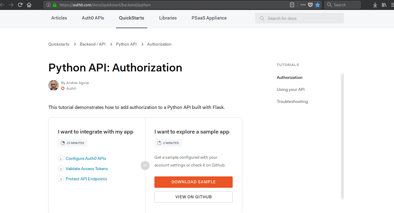Click the 15 minutes clock icon
The width and height of the screenshot is (394, 213).
(63, 143)
